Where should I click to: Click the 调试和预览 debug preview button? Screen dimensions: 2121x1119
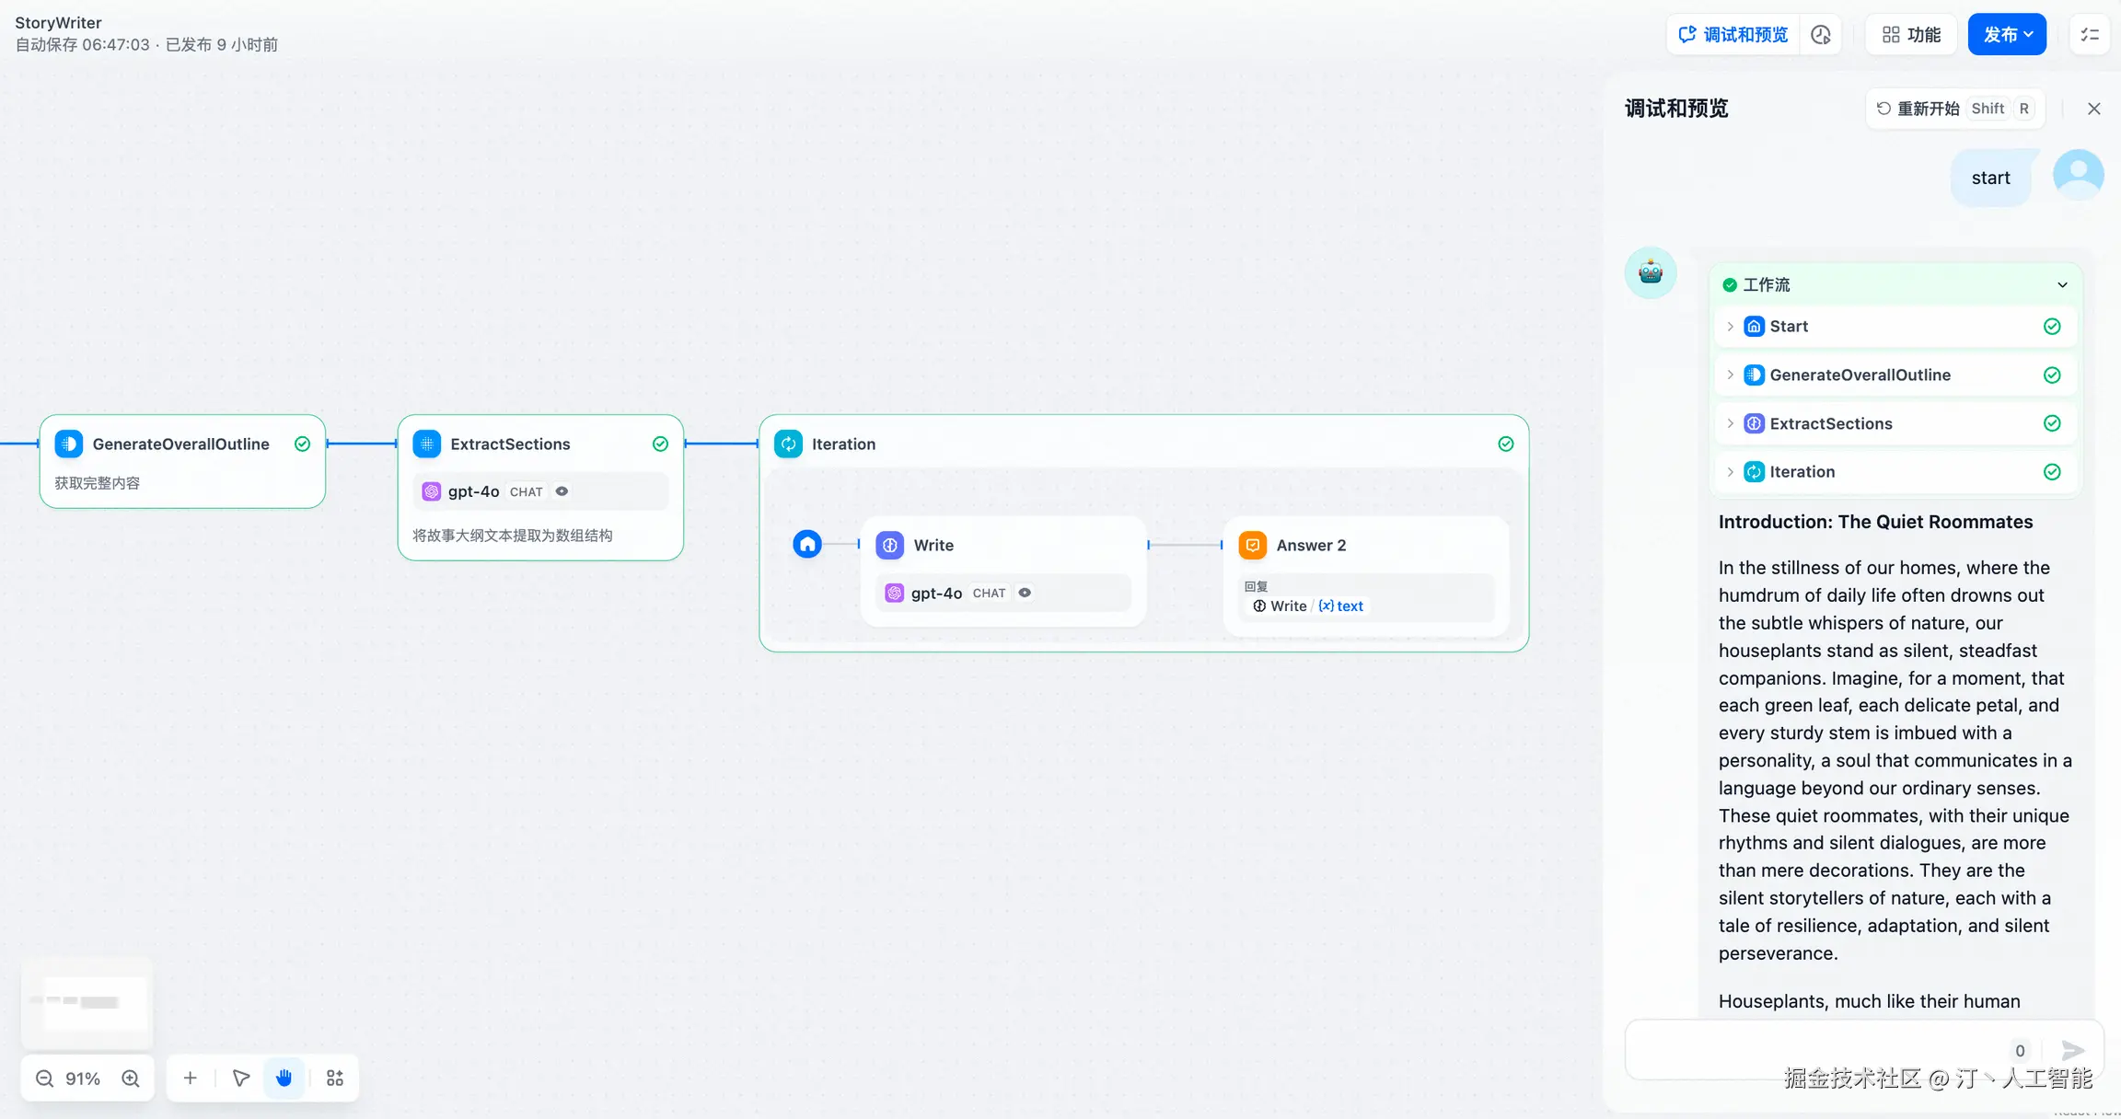(1733, 35)
